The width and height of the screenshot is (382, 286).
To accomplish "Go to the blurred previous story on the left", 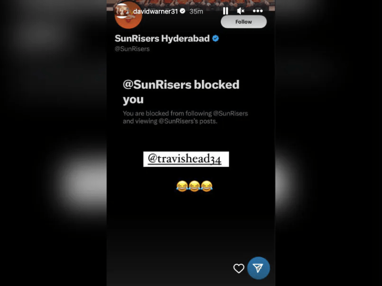I will tap(53, 143).
